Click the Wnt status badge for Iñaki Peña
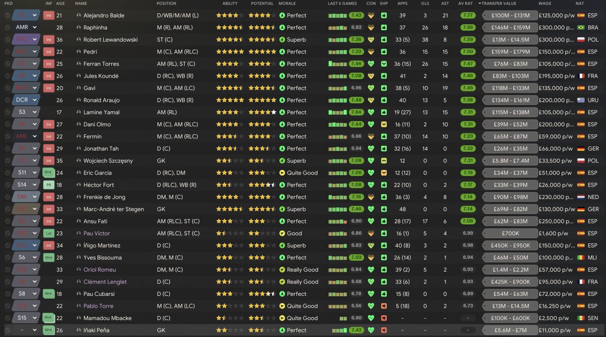606x337 pixels. pyautogui.click(x=49, y=330)
